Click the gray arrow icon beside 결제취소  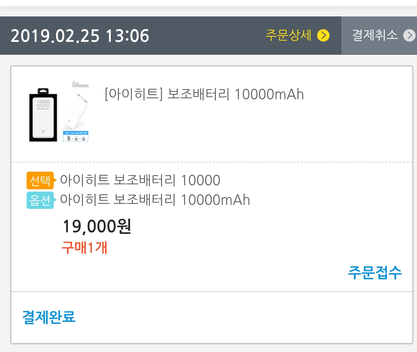(410, 36)
